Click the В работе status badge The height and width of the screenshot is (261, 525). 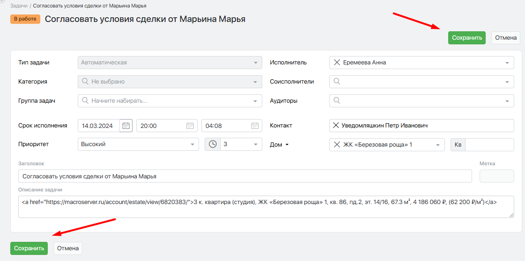25,19
